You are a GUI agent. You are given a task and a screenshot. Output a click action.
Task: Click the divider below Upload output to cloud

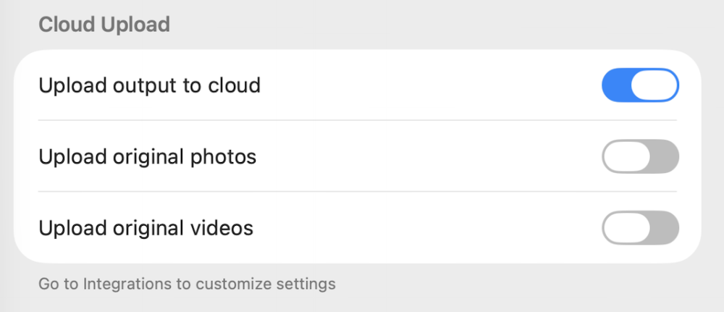tap(357, 121)
